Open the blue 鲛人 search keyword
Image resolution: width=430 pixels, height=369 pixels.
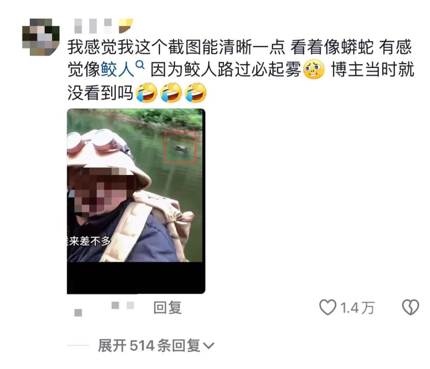[117, 69]
